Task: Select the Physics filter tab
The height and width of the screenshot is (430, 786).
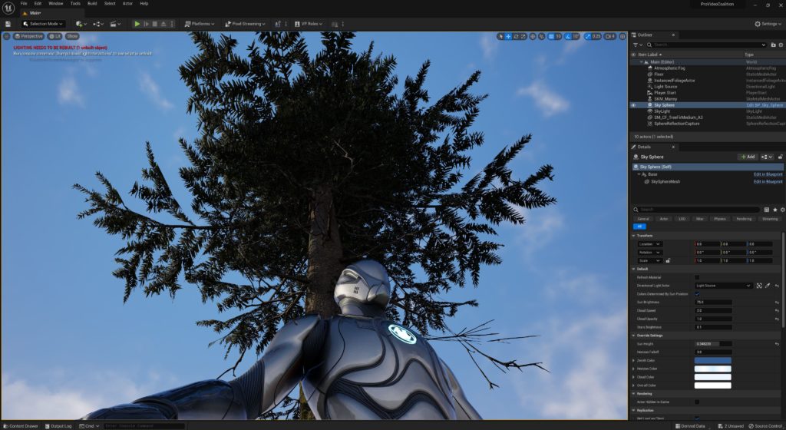Action: (x=720, y=219)
